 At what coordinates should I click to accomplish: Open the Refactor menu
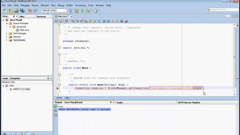point(45,5)
